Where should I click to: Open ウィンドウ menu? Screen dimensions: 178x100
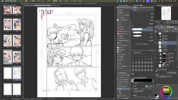click(74, 1)
